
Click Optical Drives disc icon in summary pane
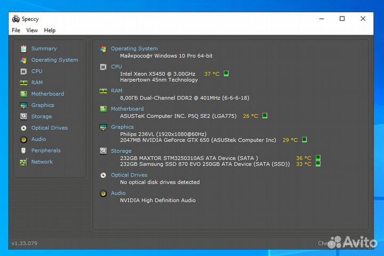[103, 176]
